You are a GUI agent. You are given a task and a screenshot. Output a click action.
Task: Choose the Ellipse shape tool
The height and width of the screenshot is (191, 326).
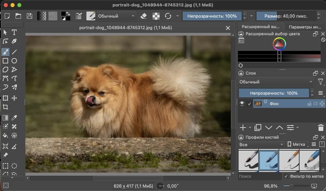pos(14,61)
